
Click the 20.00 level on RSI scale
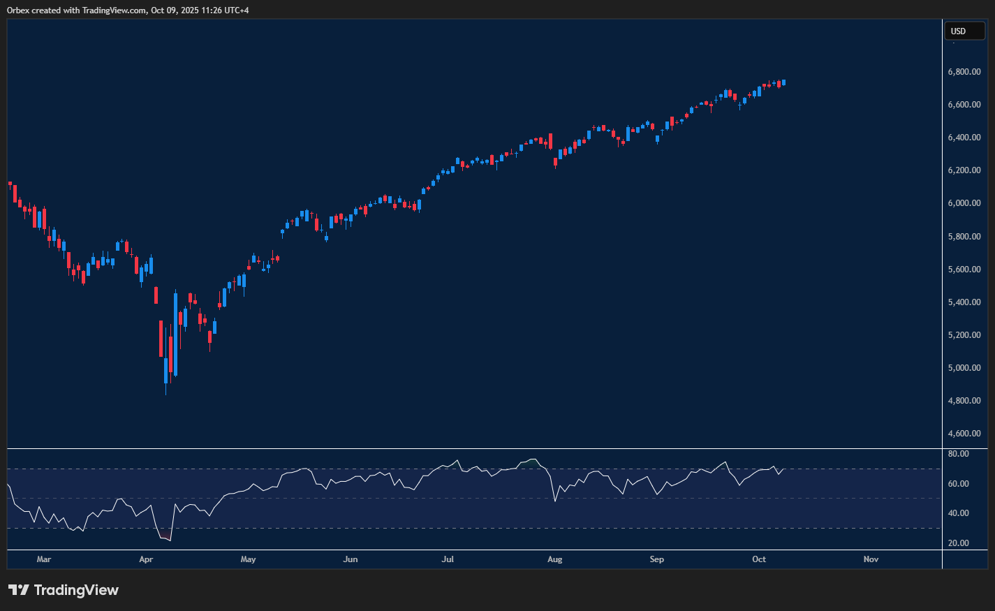click(958, 543)
